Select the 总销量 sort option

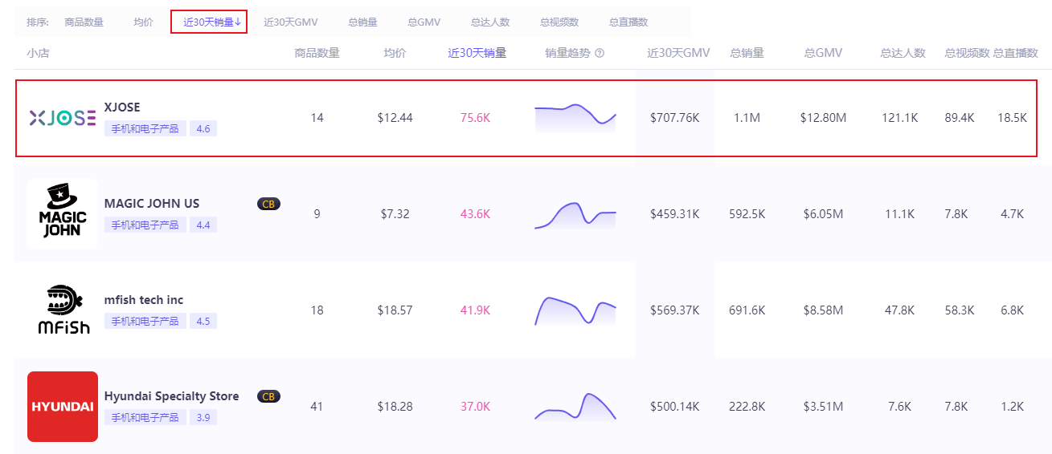(362, 22)
